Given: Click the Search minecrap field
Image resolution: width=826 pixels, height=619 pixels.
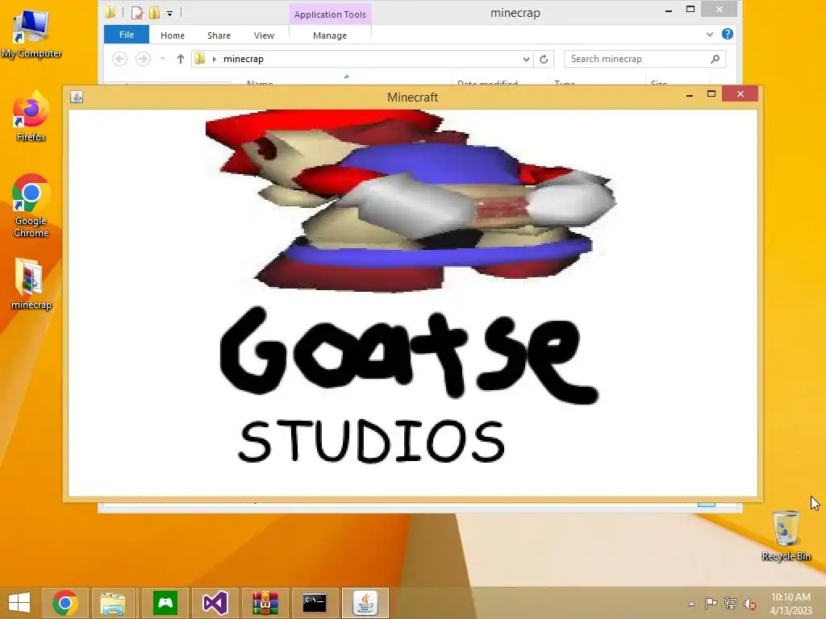Looking at the screenshot, I should [x=645, y=59].
